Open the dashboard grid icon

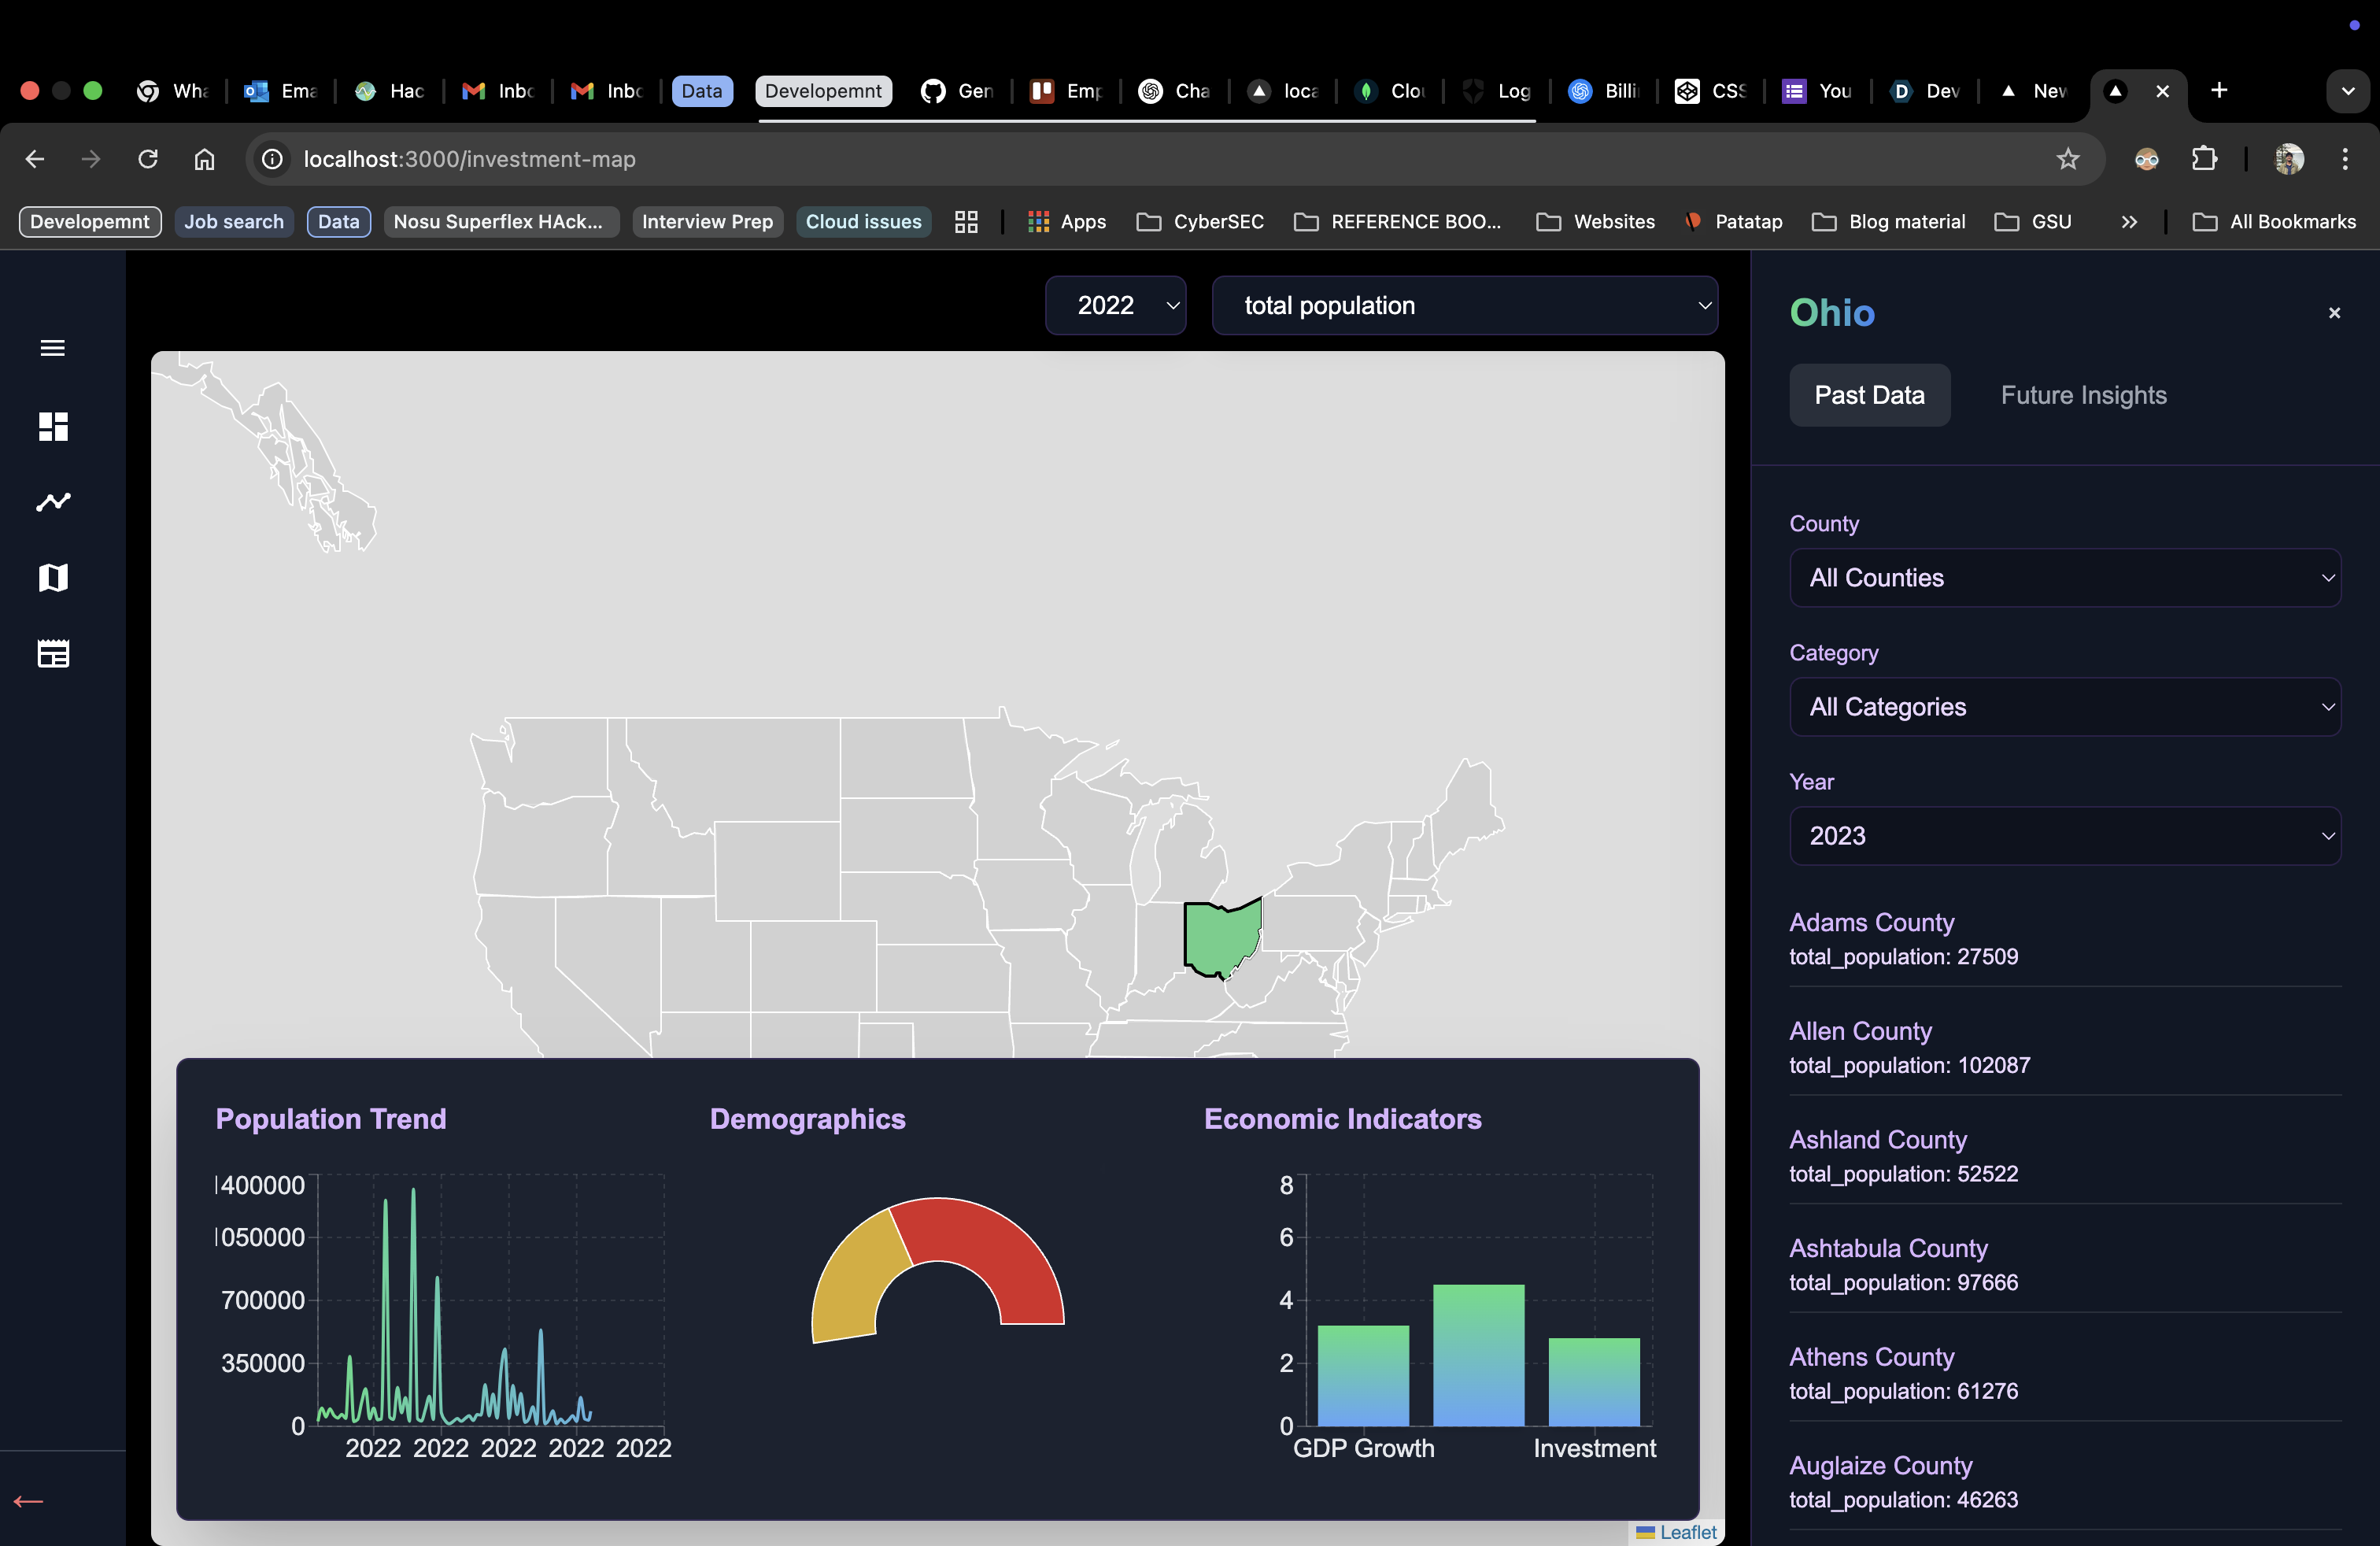(x=53, y=426)
